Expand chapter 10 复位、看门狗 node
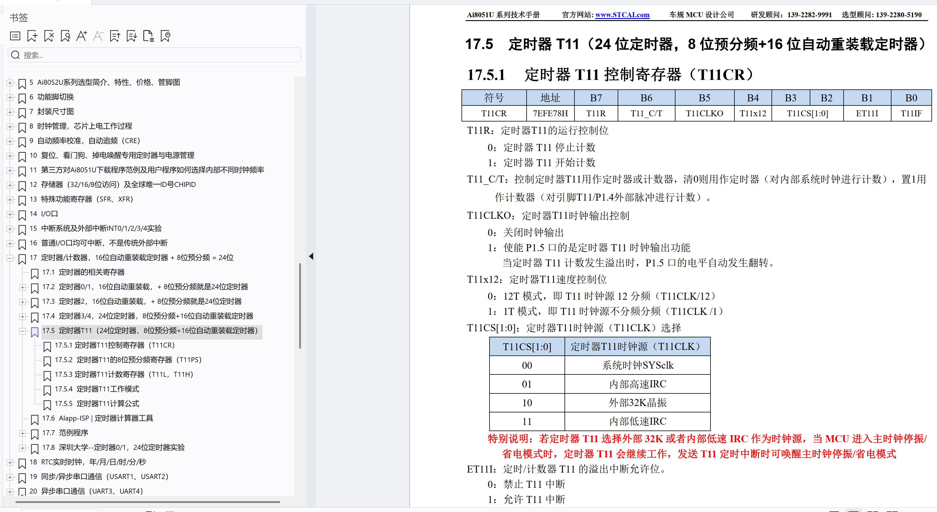The height and width of the screenshot is (512, 937). coord(10,156)
